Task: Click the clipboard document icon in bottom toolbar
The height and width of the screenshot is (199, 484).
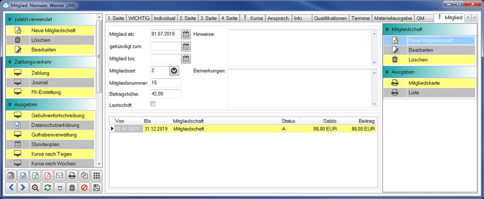Action: pyautogui.click(x=11, y=176)
